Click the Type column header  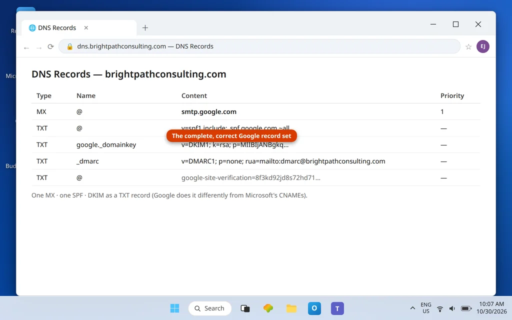[44, 95]
